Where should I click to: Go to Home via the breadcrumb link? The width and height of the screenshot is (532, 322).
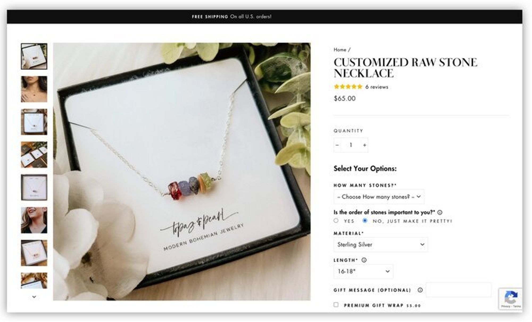click(340, 50)
